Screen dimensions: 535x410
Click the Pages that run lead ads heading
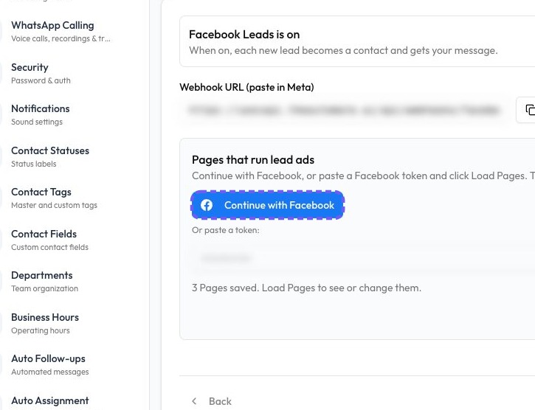coord(253,159)
